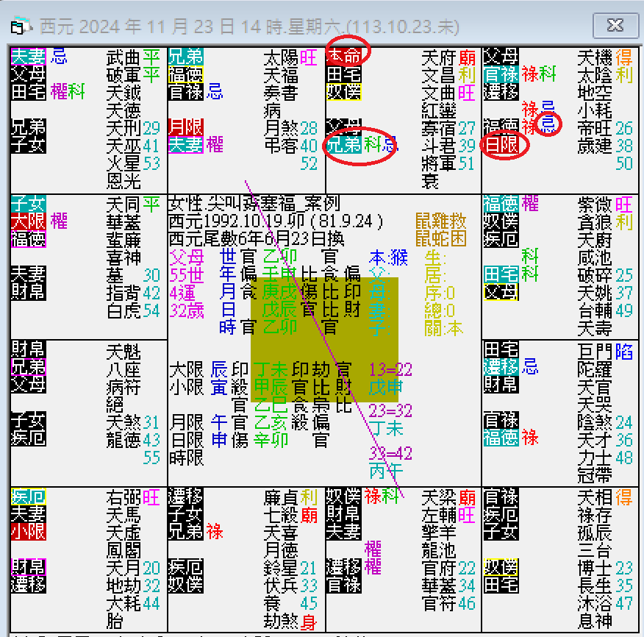Image resolution: width=644 pixels, height=637 pixels.
Task: Click the red 日限 daily limit marker
Action: pyautogui.click(x=502, y=144)
